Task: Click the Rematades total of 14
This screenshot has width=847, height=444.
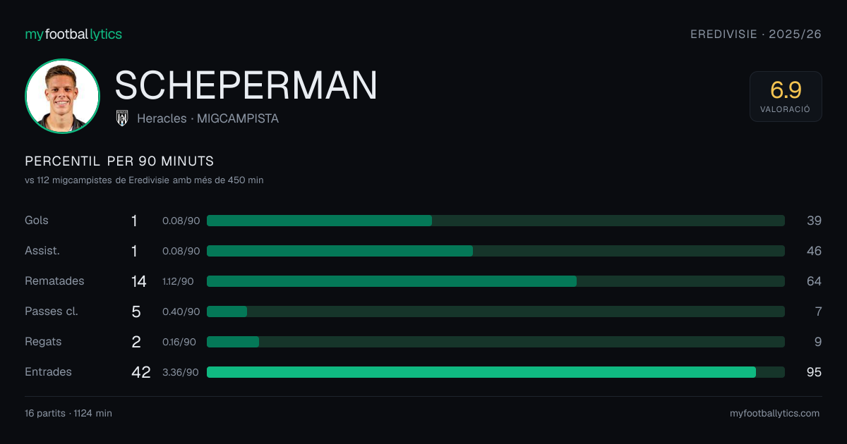Action: pyautogui.click(x=139, y=281)
